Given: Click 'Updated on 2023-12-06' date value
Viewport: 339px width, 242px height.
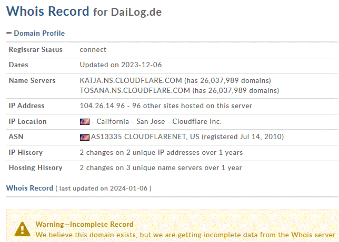Looking at the screenshot, I should click(x=121, y=65).
